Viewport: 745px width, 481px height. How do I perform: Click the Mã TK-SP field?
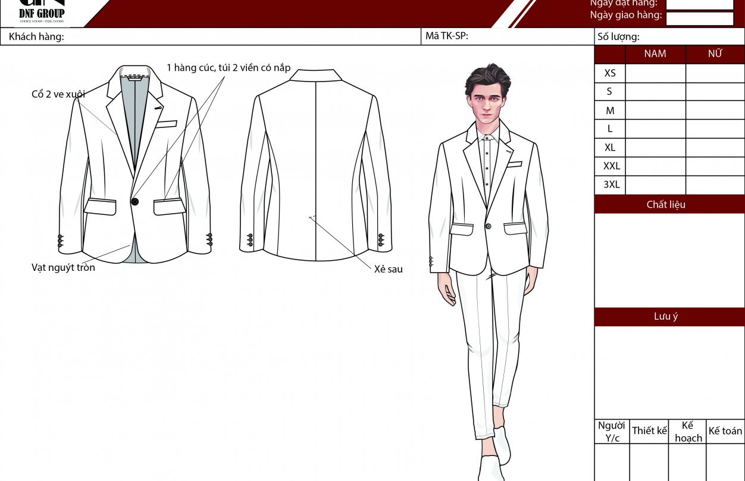click(x=530, y=36)
